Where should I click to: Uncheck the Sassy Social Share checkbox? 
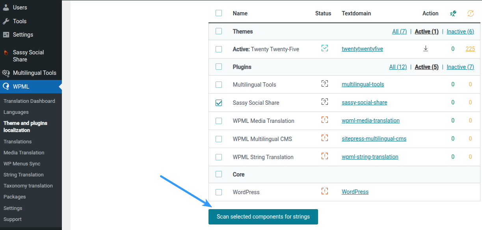tap(219, 103)
